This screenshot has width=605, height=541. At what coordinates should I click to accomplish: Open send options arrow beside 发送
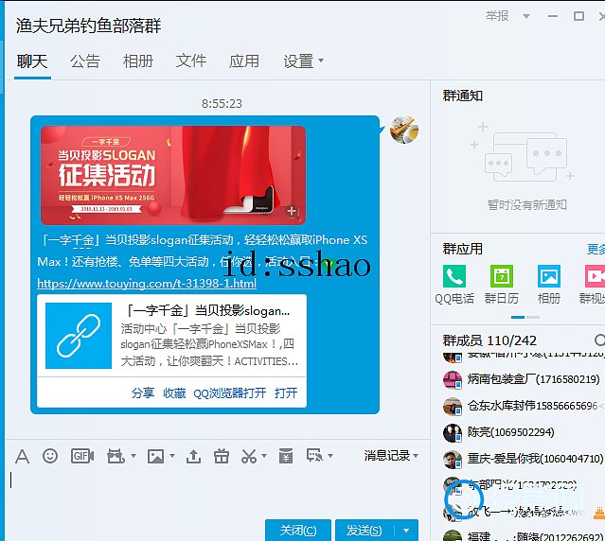(406, 531)
